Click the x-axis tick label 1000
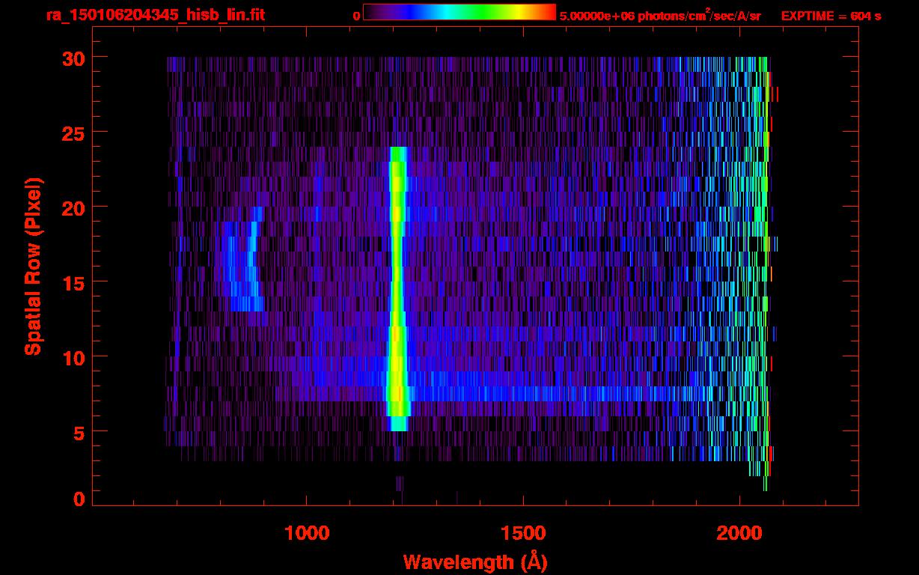The image size is (919, 575). pos(308,533)
